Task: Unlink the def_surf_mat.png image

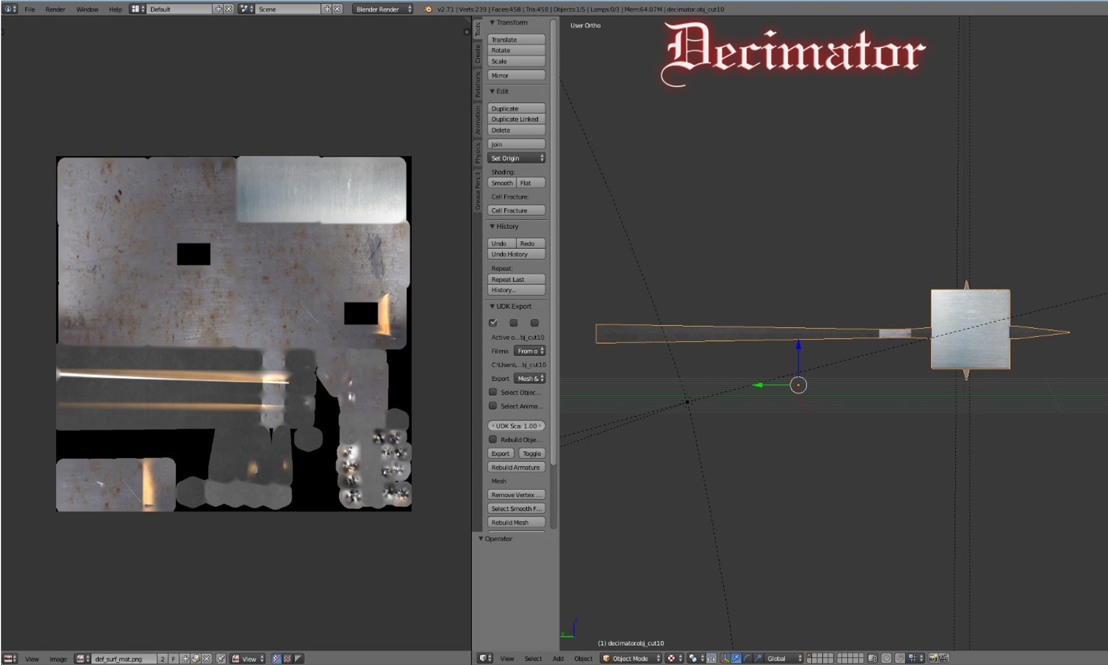Action: (x=207, y=658)
